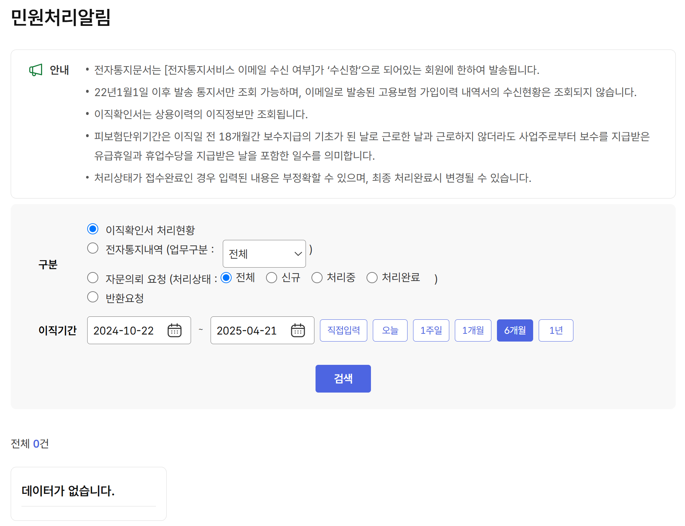The image size is (685, 526).
Task: Click the megaphone 안내 icon
Action: 36,70
